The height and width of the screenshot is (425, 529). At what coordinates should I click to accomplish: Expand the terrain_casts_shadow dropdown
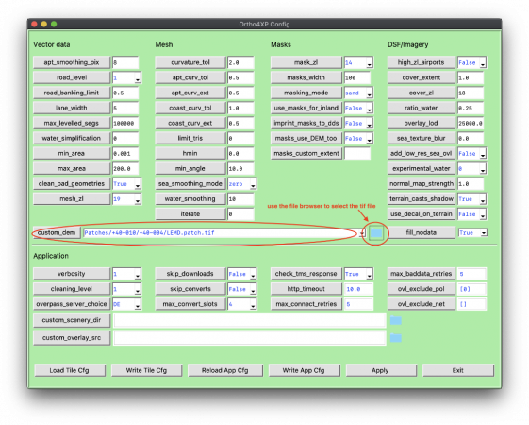point(483,199)
